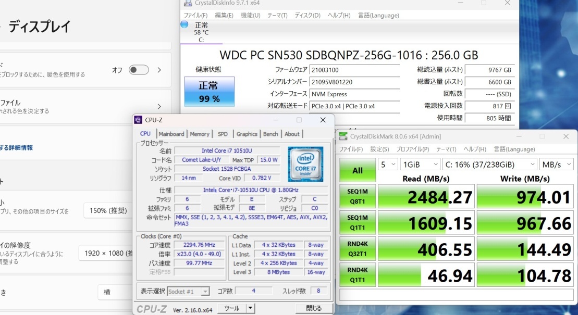Click the 正常 99% health status button
The image size is (578, 315).
click(x=210, y=92)
